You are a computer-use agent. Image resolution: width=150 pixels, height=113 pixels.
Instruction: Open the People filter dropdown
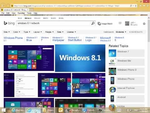point(49,32)
